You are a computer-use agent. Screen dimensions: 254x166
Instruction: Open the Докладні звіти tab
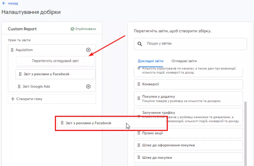coord(151,61)
